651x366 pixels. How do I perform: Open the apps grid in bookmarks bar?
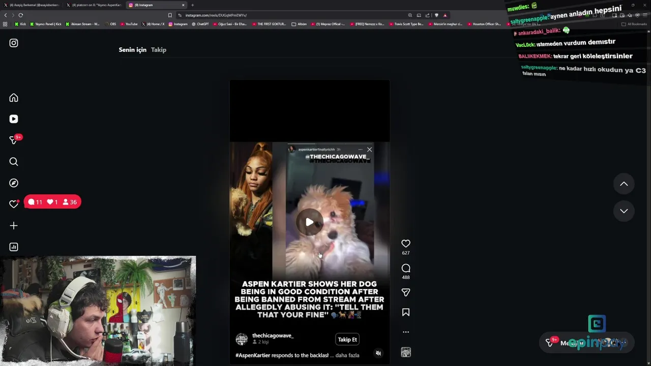[5, 24]
